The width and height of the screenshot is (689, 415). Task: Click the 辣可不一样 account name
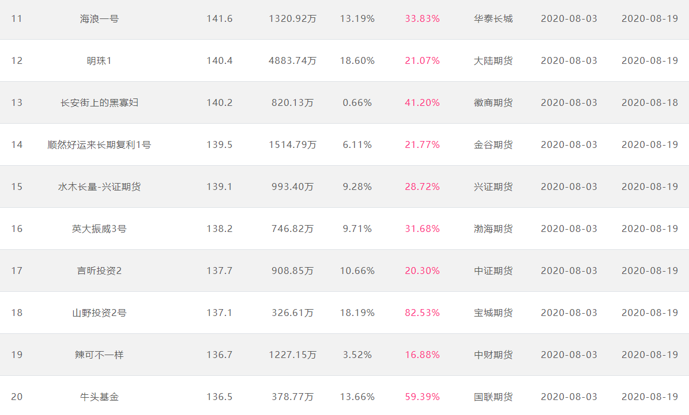[99, 355]
